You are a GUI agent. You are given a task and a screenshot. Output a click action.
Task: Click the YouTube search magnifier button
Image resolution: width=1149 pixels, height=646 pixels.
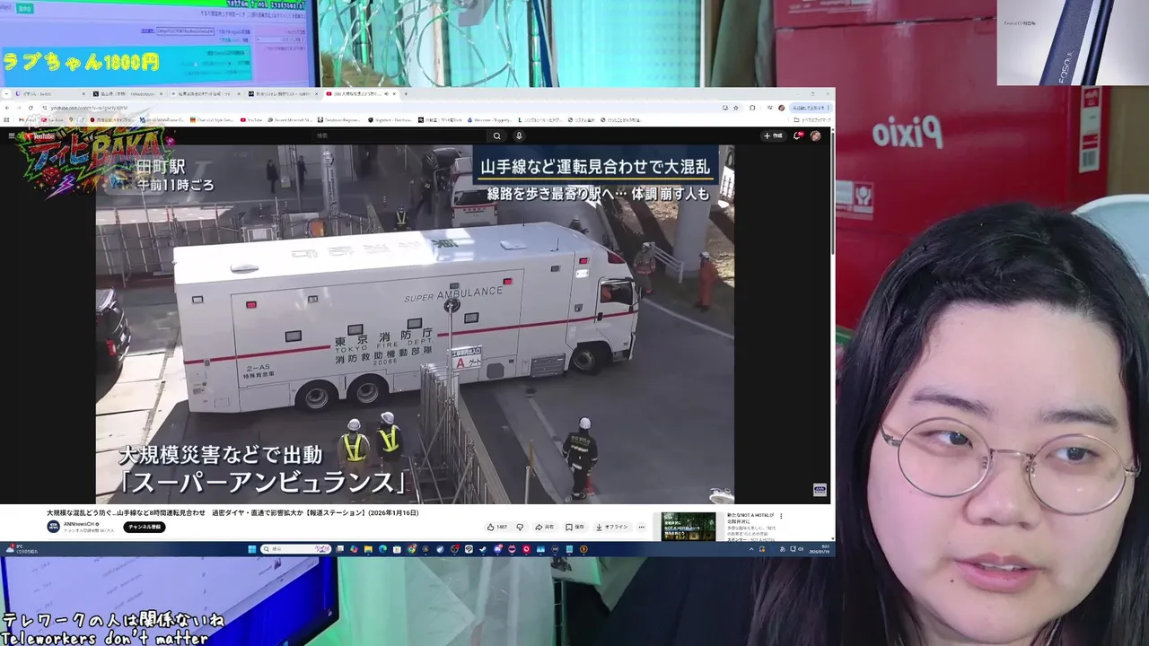(x=496, y=135)
